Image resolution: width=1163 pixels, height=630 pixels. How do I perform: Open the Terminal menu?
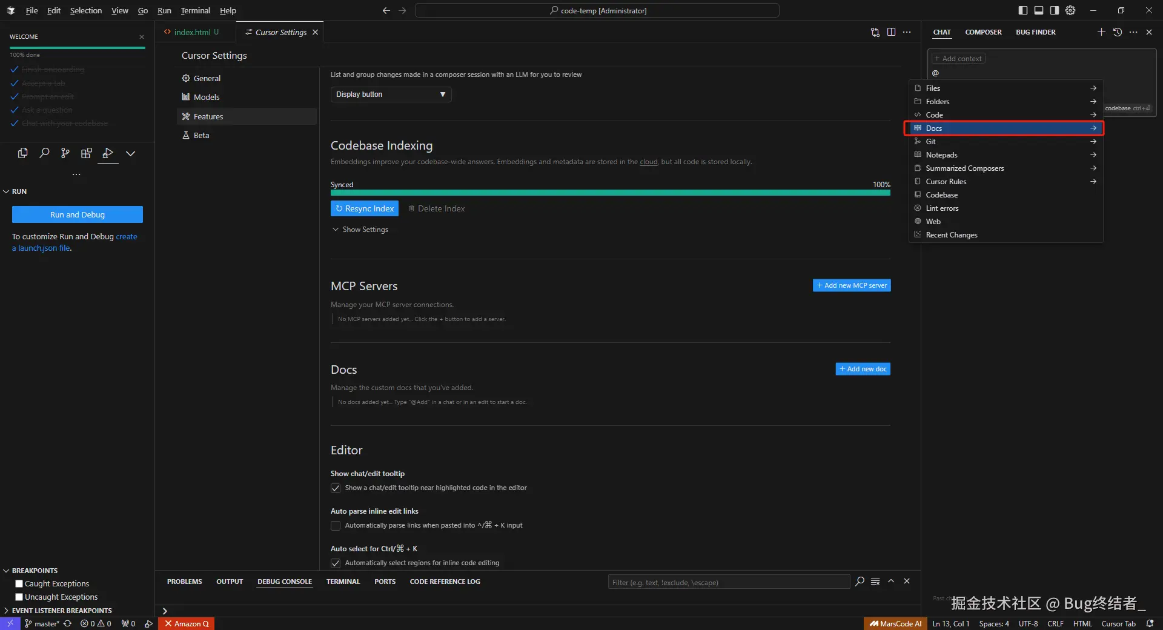(195, 10)
